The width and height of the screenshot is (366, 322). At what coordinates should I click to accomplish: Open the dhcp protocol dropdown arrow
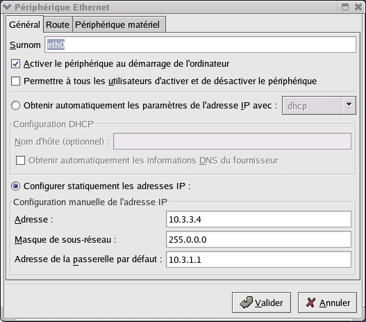349,106
